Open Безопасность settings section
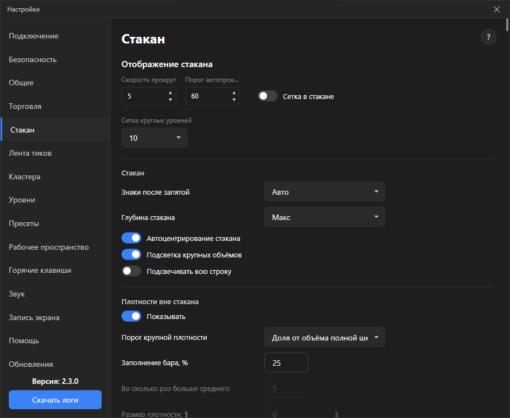Screen dimensions: 510x418 tap(56, 59)
